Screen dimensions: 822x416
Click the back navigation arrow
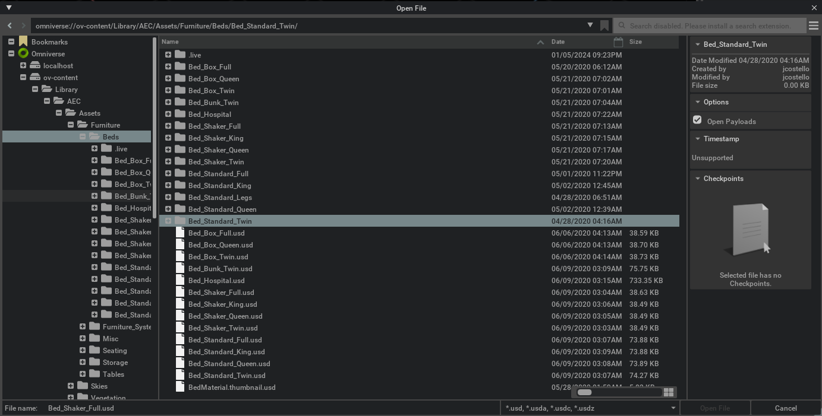(x=10, y=26)
